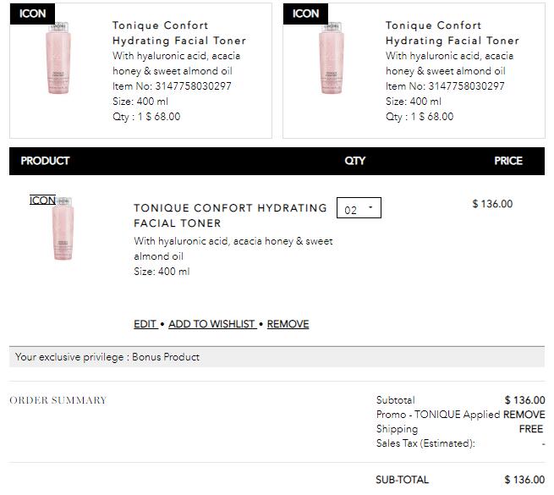Click the ORDER SUMMARY heading
554x495 pixels.
[58, 400]
